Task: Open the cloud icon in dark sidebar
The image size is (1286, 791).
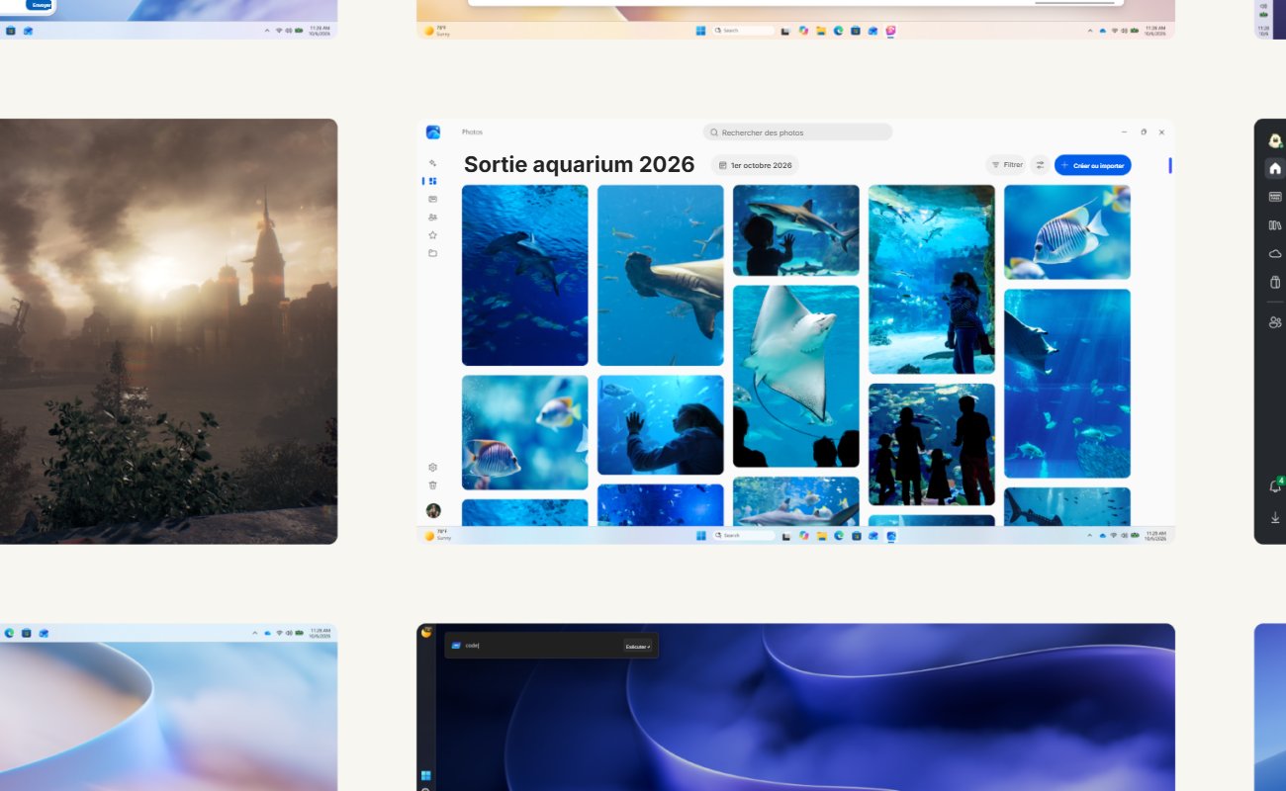Action: (1275, 254)
